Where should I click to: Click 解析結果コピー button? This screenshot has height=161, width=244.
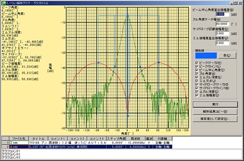coord(215,111)
